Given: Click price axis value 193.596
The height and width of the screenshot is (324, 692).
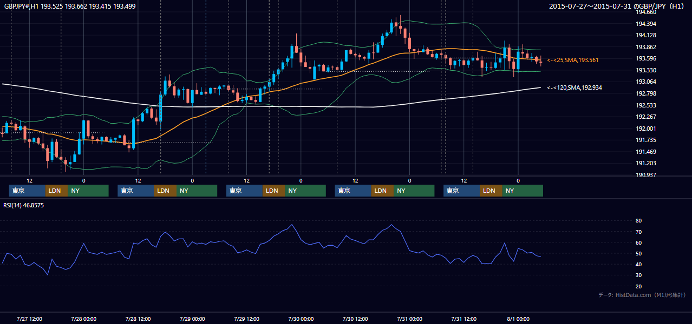Looking at the screenshot, I should (646, 59).
